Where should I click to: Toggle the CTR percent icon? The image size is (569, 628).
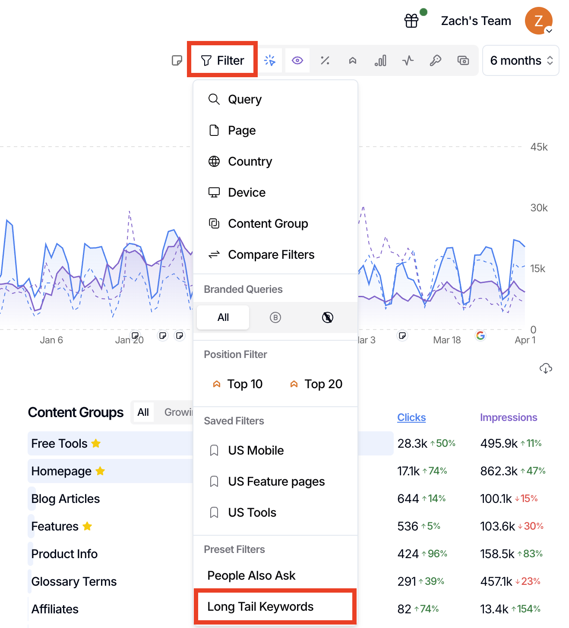tap(325, 60)
